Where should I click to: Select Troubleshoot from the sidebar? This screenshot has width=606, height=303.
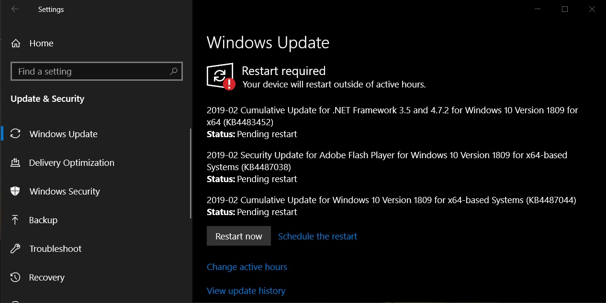coord(56,249)
